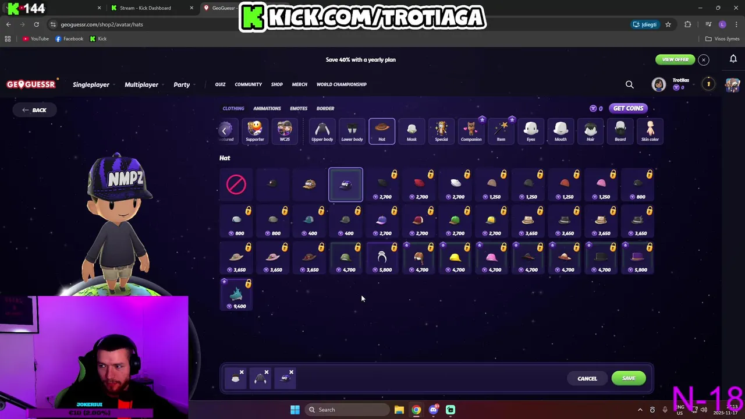Select the pink beanie priced 1,250

pos(601,184)
